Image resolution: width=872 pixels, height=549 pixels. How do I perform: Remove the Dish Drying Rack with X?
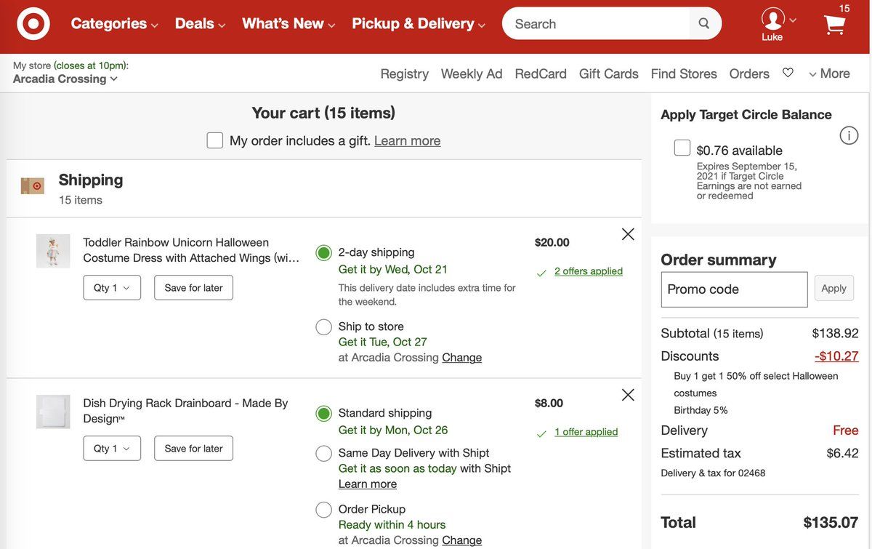tap(628, 395)
